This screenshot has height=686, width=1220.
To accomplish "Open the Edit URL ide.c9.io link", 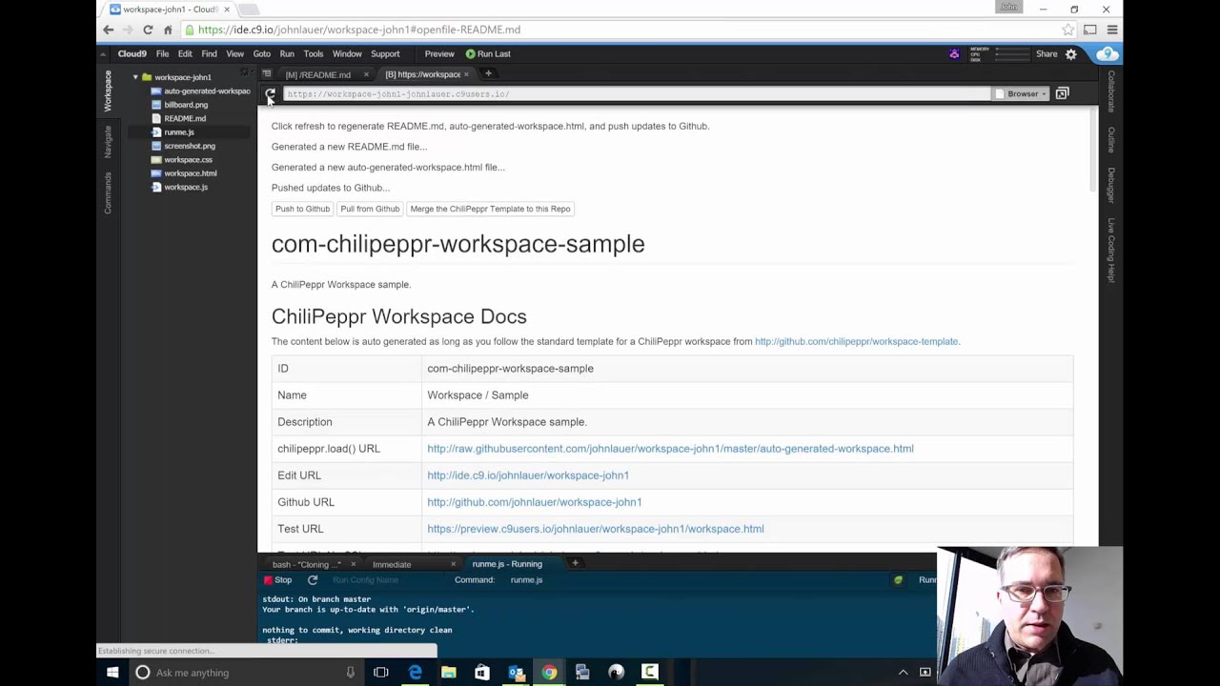I will click(528, 475).
